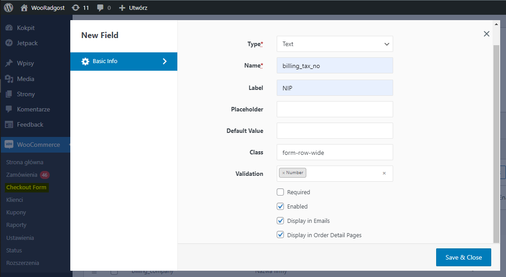Select the Basic Info tab

tap(124, 61)
